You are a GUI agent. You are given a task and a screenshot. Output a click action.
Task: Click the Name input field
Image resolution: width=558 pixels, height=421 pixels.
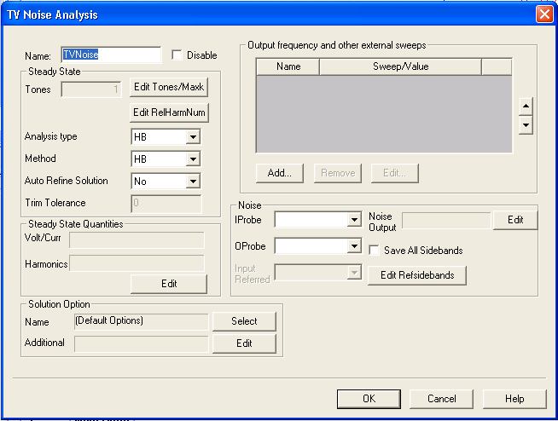[111, 55]
